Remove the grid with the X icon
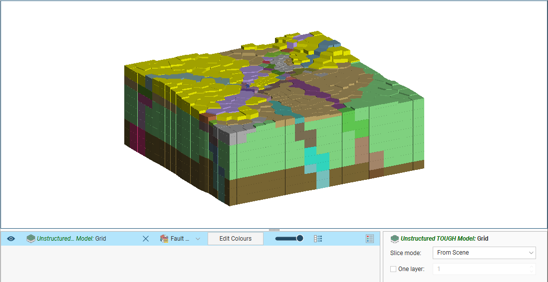Screen dimensions: 548x282 click(x=146, y=239)
